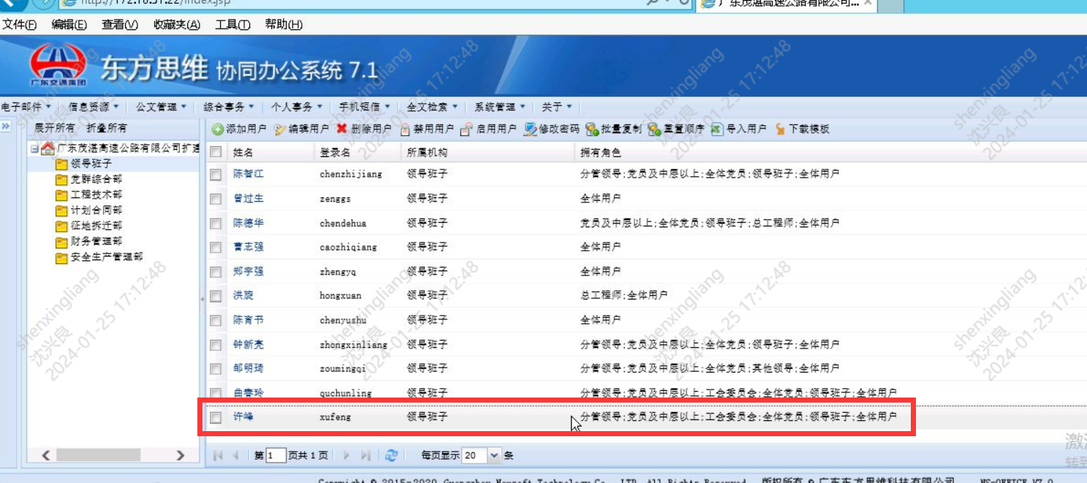The height and width of the screenshot is (483, 1087).
Task: Click the 财务管理部 folder icon
Action: tap(61, 242)
